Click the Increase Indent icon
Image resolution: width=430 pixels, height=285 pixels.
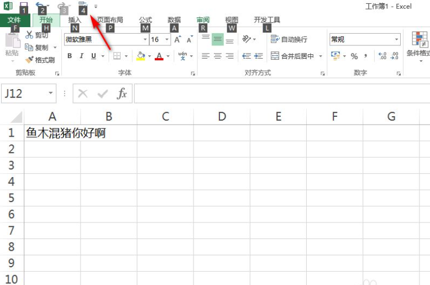(x=259, y=56)
